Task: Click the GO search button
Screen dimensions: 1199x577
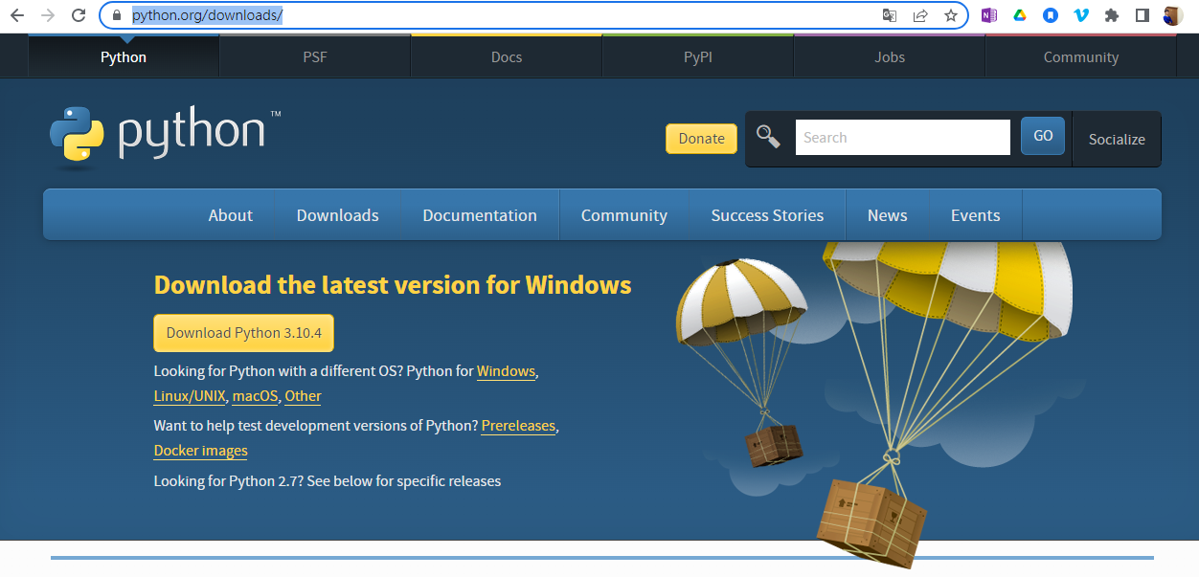Action: pos(1044,136)
